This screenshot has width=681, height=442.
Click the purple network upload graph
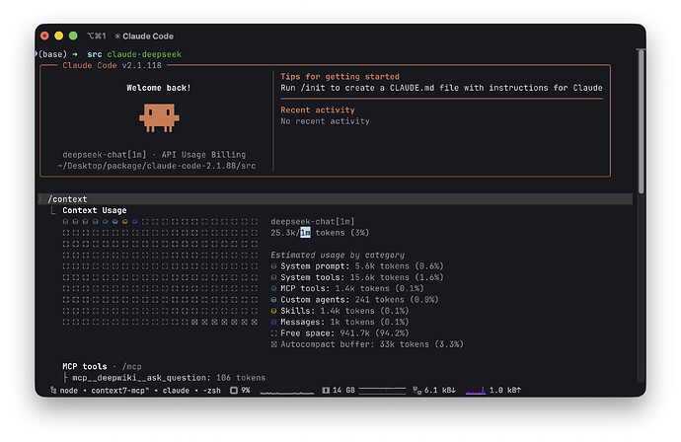[476, 391]
